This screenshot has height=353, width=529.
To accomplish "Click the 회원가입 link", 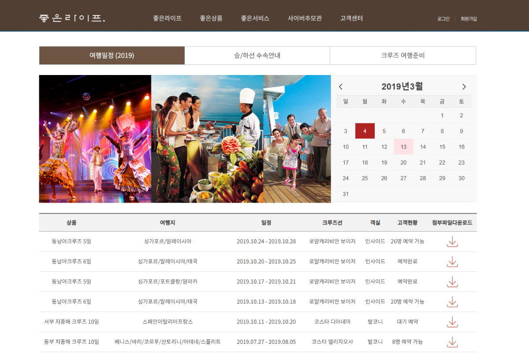I will [x=469, y=19].
